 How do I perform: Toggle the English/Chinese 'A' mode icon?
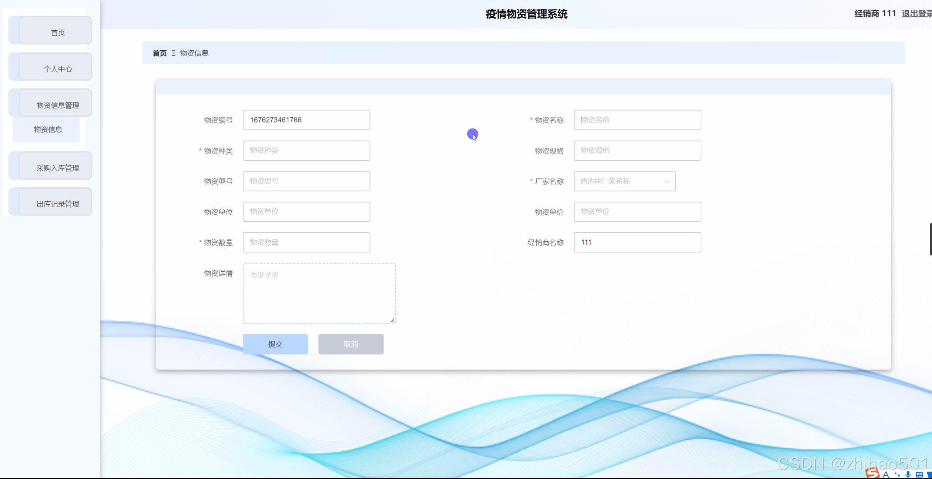(886, 475)
